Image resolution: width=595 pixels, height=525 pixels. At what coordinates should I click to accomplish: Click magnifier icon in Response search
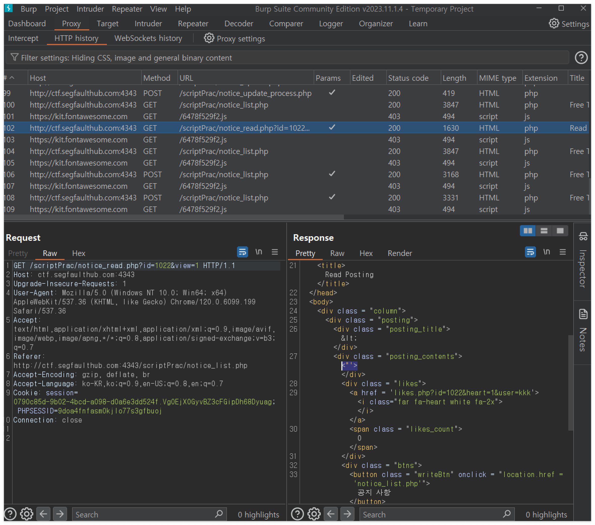point(507,514)
